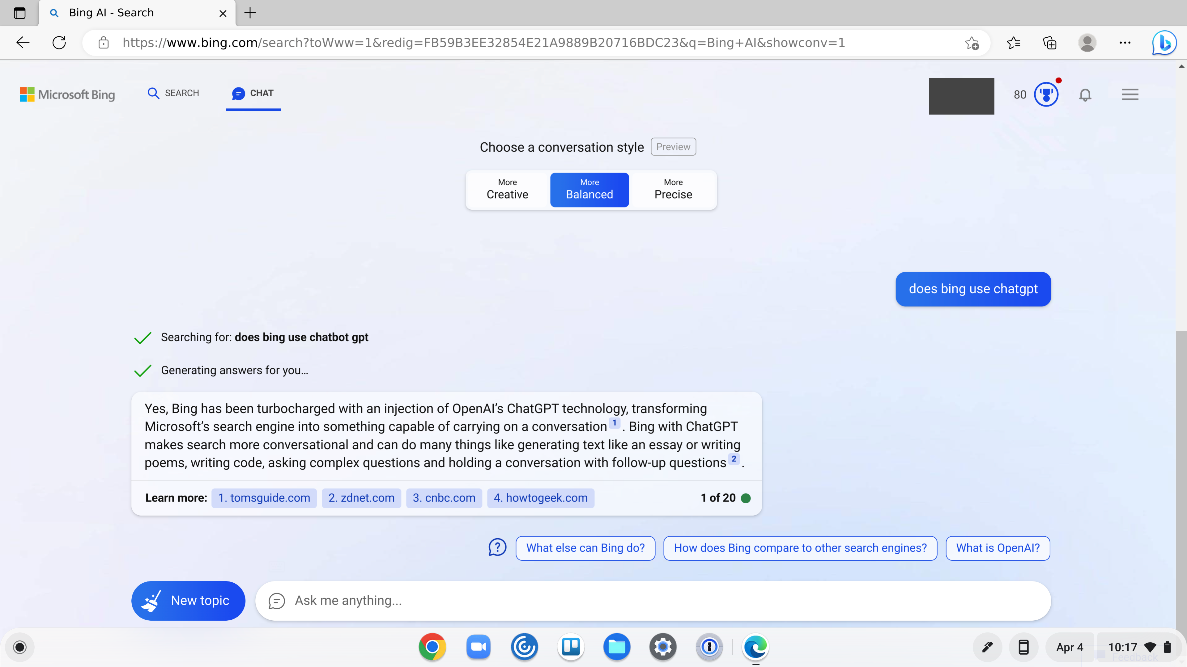
Task: Open Bing sidebar discover icon
Action: pyautogui.click(x=1164, y=43)
